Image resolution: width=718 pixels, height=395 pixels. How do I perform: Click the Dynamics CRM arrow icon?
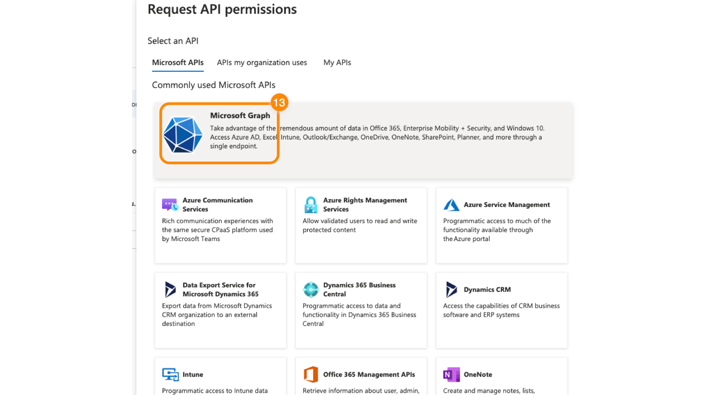click(451, 290)
